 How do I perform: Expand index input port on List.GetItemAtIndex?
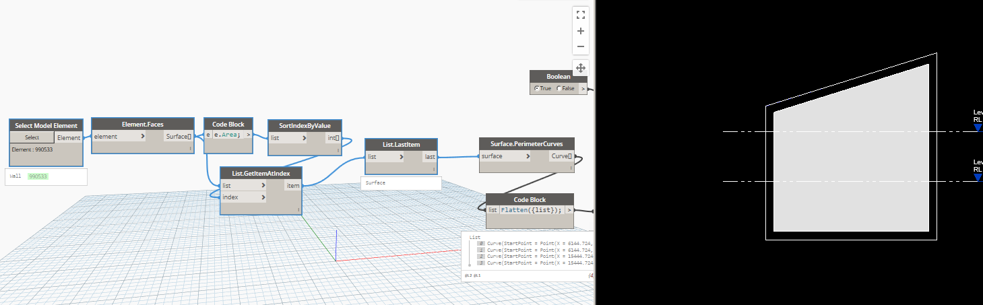click(243, 197)
